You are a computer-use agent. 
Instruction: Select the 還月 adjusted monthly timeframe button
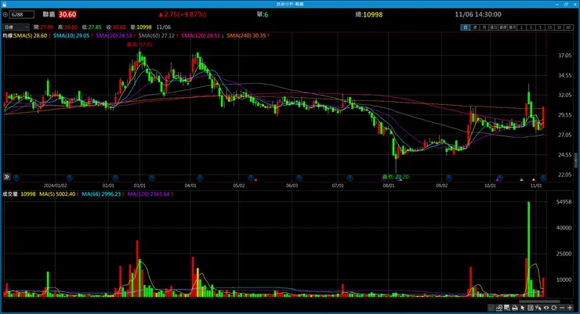[513, 27]
